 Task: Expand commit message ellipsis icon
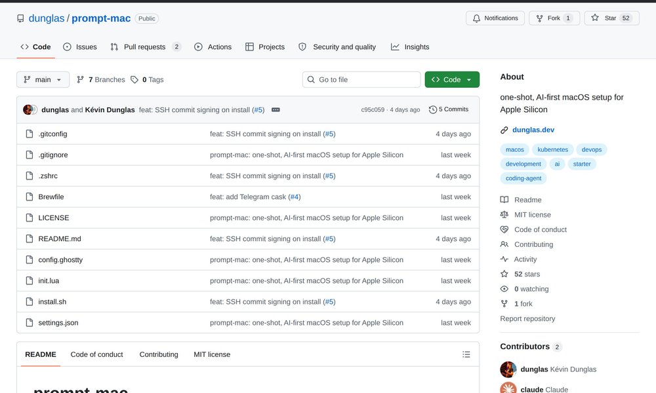276,110
